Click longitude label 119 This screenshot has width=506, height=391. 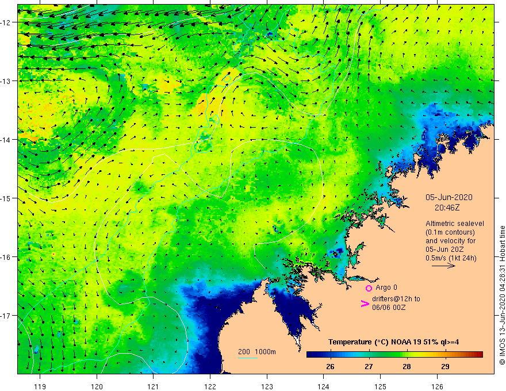click(40, 386)
